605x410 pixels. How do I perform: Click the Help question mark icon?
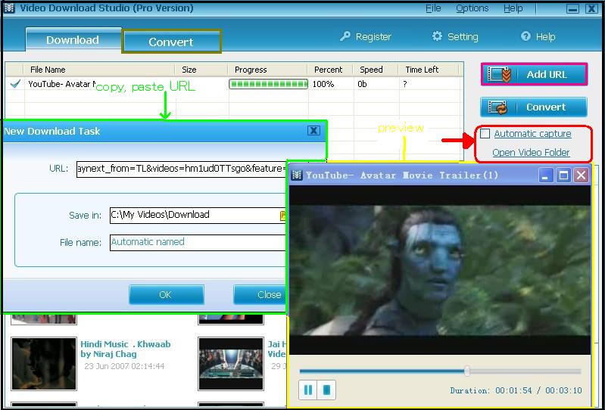coord(525,36)
